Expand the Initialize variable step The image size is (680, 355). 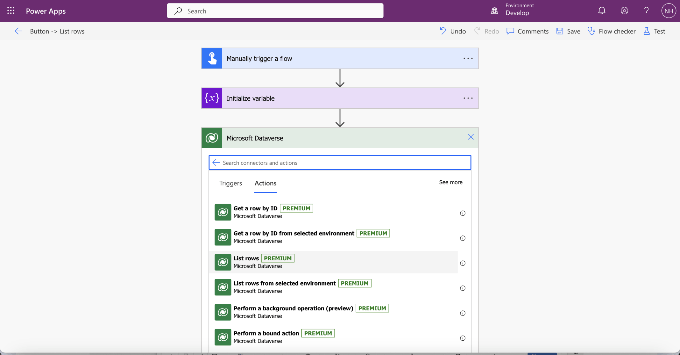click(x=318, y=98)
